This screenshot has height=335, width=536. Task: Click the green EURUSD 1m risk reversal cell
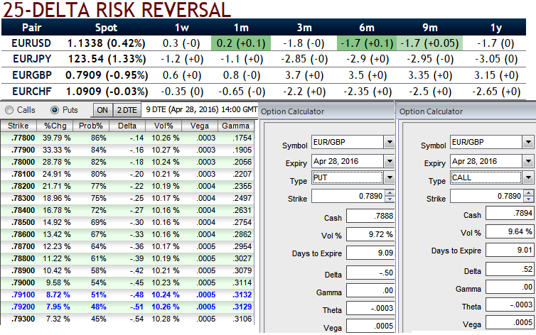pos(242,43)
